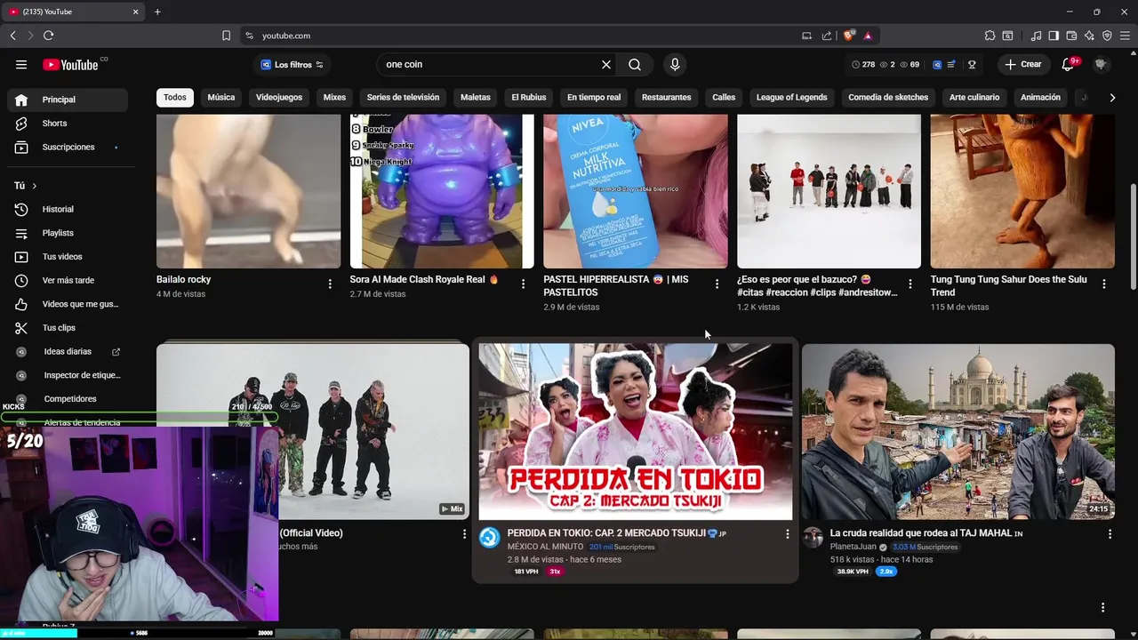Clear the 'one coin' search text
The width and height of the screenshot is (1138, 640).
[x=606, y=64]
